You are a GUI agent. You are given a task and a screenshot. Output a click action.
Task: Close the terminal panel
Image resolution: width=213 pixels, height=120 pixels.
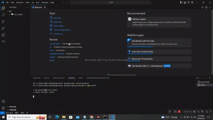tap(210, 78)
